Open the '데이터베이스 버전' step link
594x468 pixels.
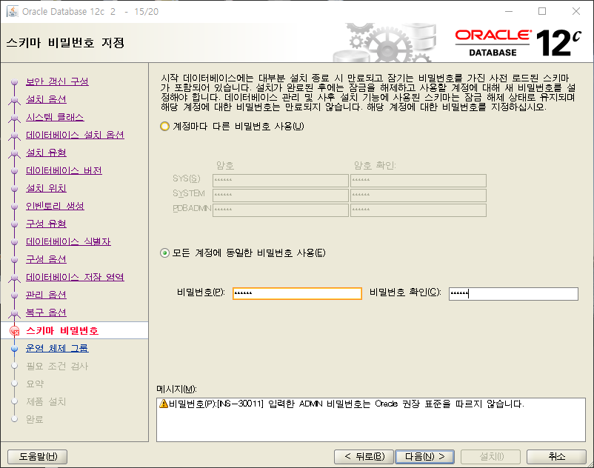(64, 170)
